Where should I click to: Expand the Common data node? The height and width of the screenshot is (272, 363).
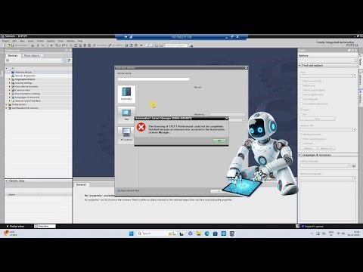pos(10,90)
